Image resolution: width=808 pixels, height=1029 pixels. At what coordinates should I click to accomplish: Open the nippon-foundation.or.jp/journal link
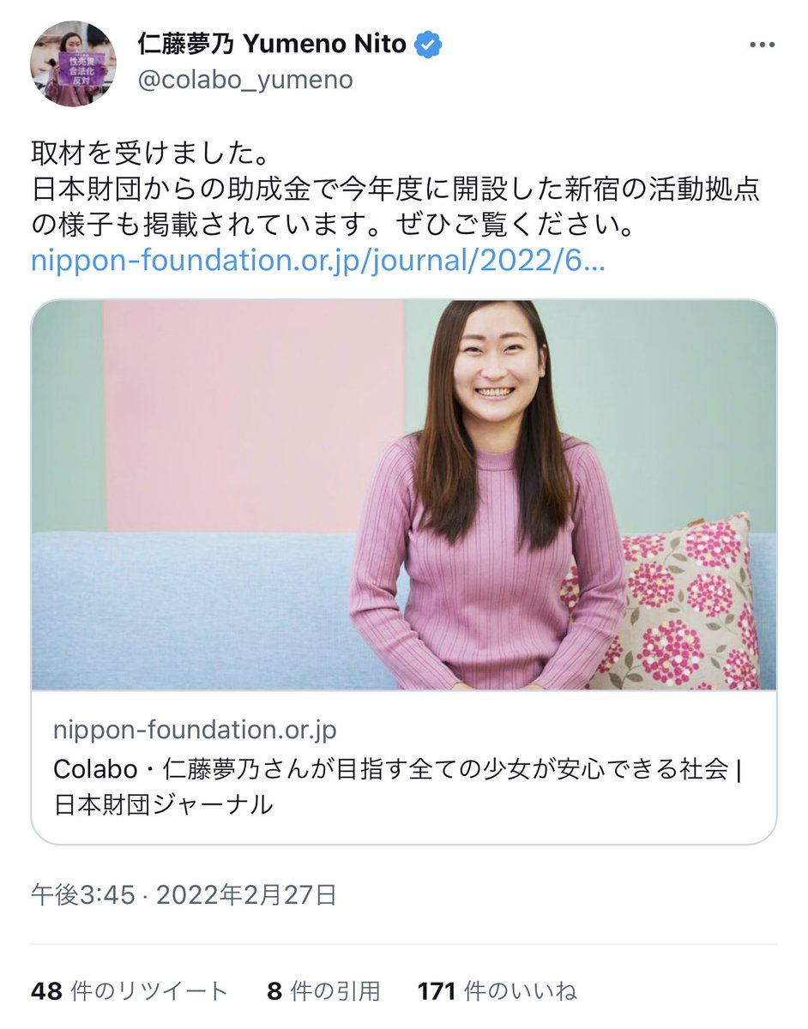318,261
